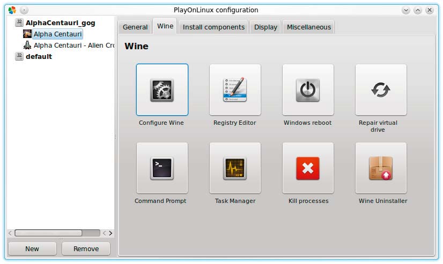Open the Configure Wine tool
Screen dimensions: 443x264
[162, 89]
